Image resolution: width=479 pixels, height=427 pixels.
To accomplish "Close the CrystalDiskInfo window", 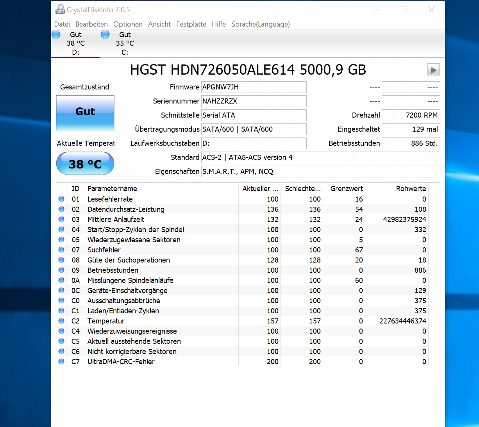I will tap(431, 9).
